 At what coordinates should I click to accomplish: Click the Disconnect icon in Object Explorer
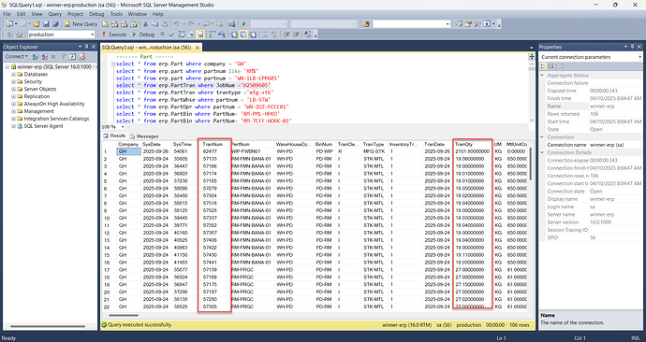click(44, 56)
